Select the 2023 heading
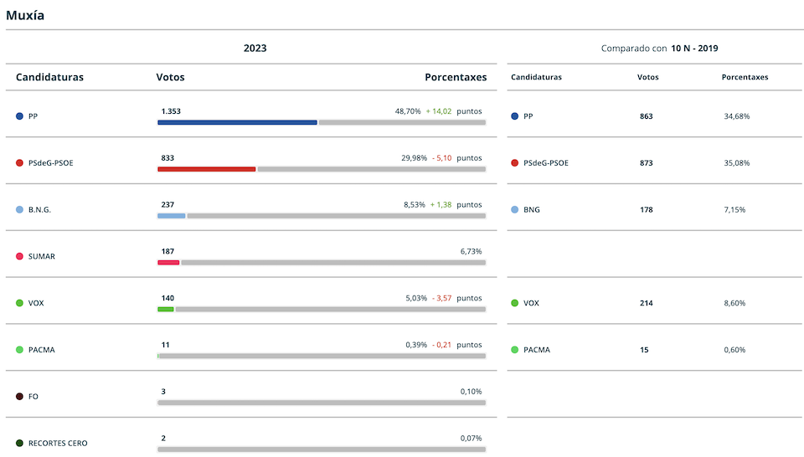Viewport: 804px width, 457px height. [x=255, y=49]
